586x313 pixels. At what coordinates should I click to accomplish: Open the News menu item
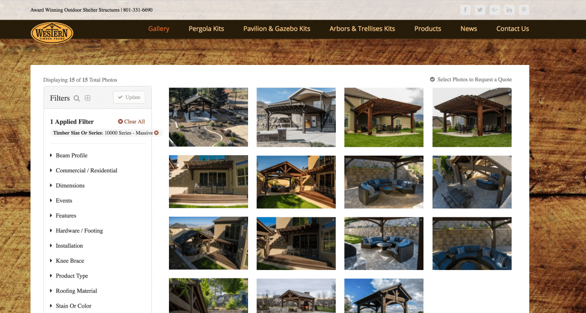point(469,29)
